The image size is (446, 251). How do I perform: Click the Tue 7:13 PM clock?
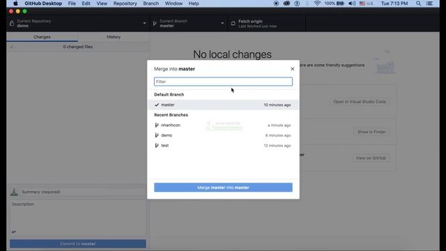pos(394,3)
